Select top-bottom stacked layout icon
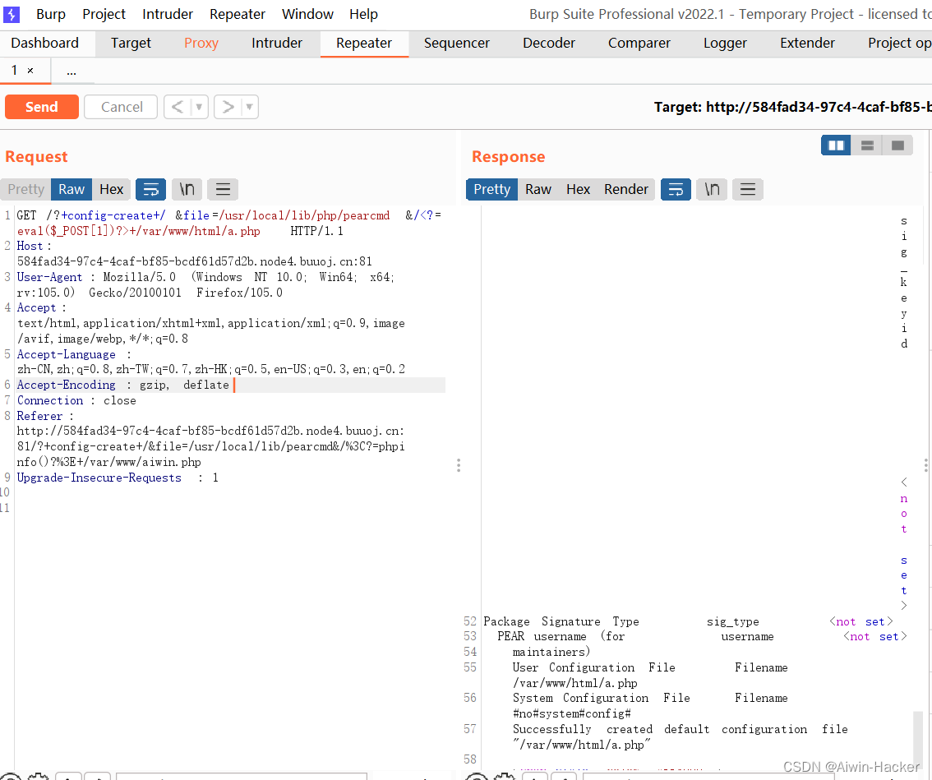 pos(867,145)
